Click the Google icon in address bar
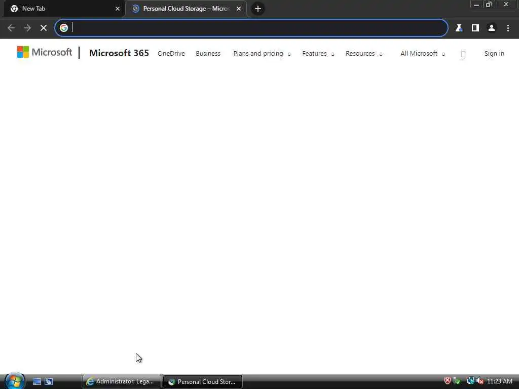 64,28
